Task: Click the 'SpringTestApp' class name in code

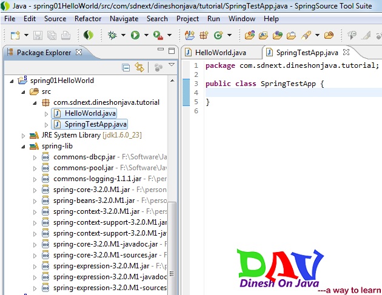Action: click(x=288, y=84)
